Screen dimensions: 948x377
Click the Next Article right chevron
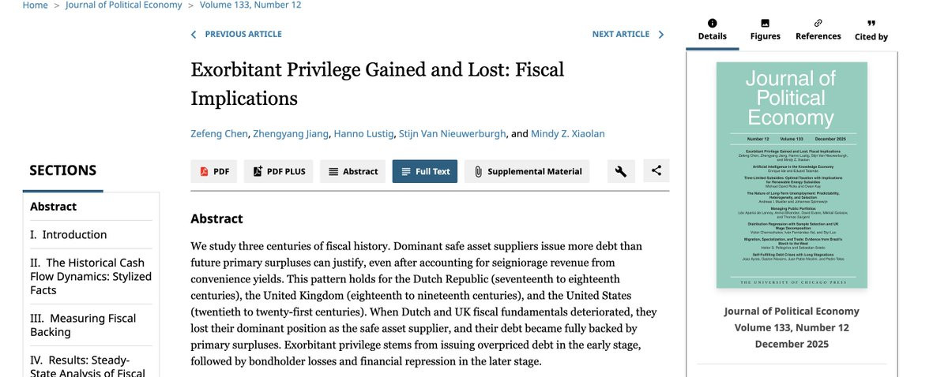(x=660, y=34)
